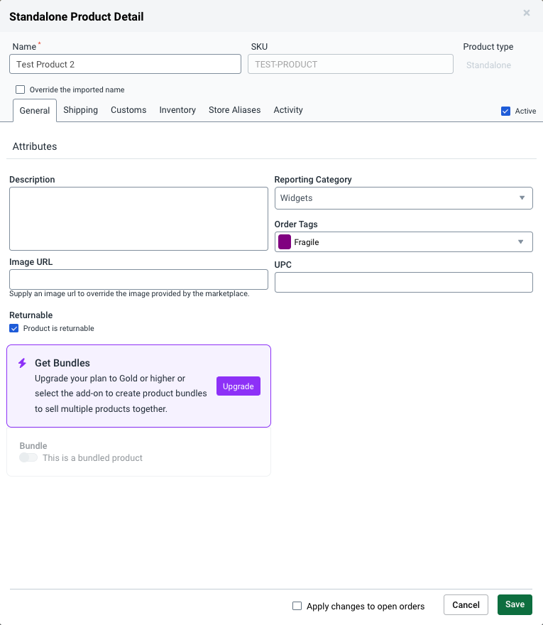Click the purple Fragile tag swatch
Viewport: 543px width, 625px height.
[284, 241]
